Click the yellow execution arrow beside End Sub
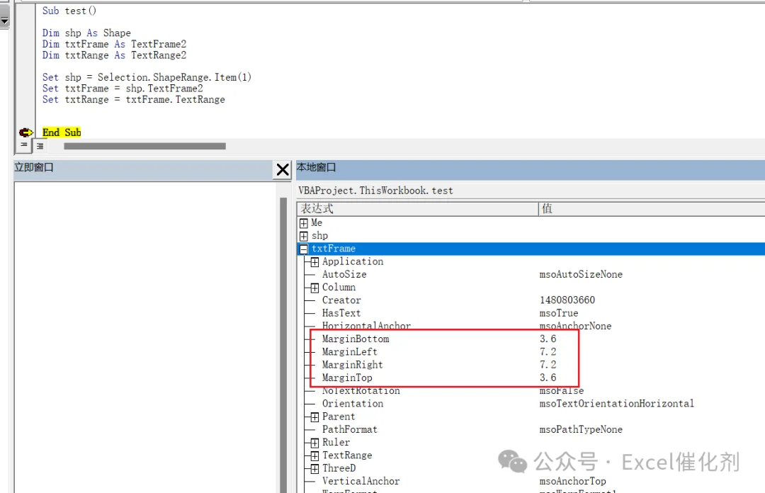Image resolution: width=765 pixels, height=493 pixels. [x=26, y=132]
